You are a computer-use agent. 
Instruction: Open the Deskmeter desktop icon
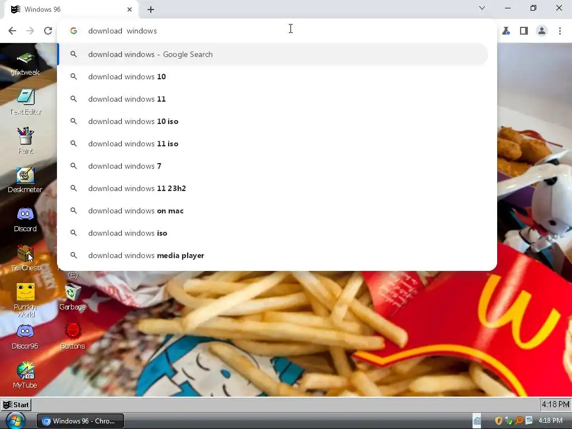[25, 180]
